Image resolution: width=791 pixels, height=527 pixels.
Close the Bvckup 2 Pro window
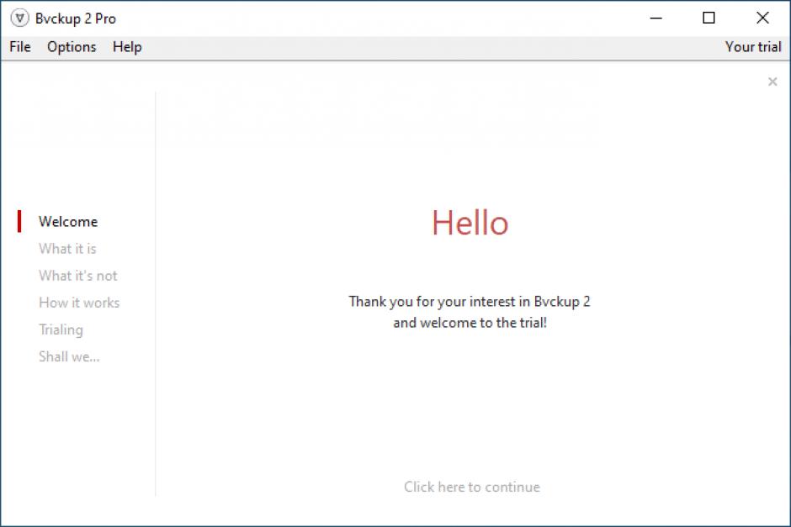point(762,18)
